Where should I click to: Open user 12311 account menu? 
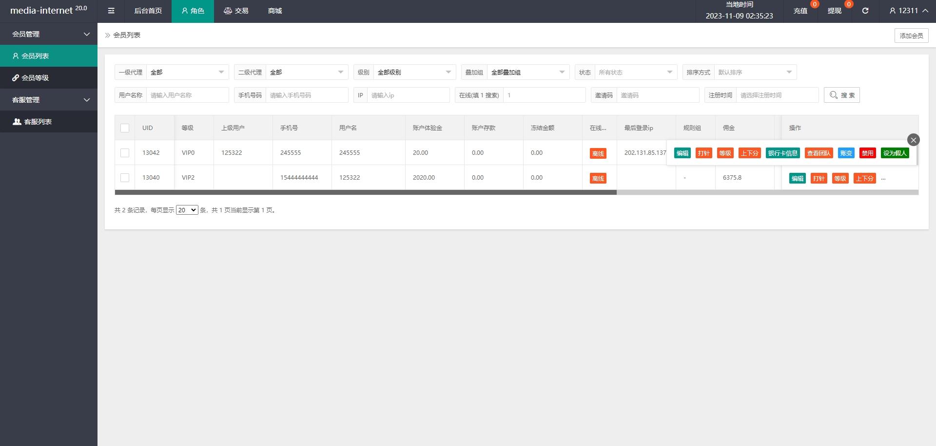pos(908,11)
